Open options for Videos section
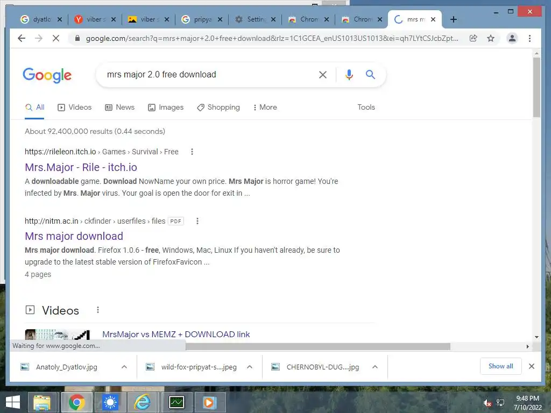This screenshot has height=413, width=551. pyautogui.click(x=98, y=310)
